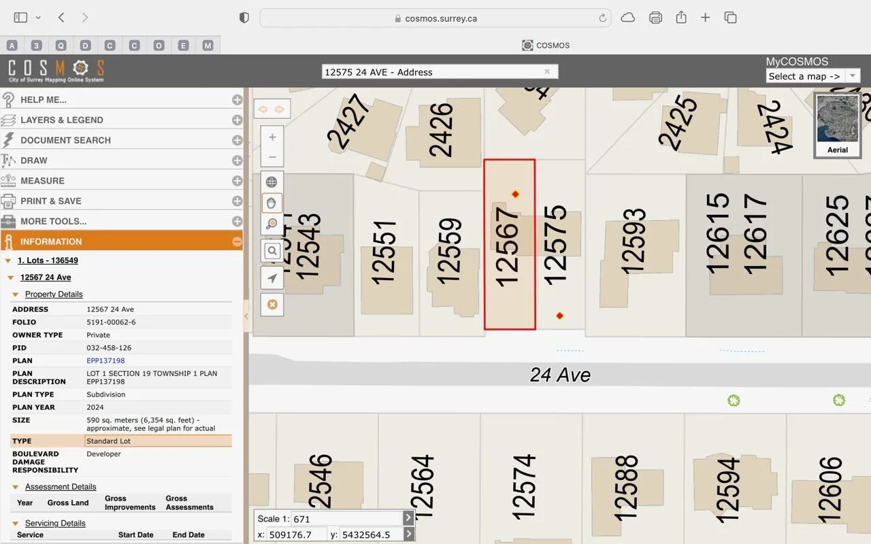Open the Print & Save panel

tap(51, 201)
